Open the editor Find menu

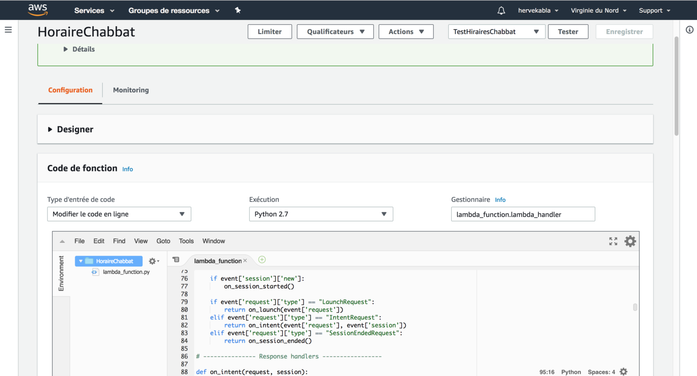point(119,241)
